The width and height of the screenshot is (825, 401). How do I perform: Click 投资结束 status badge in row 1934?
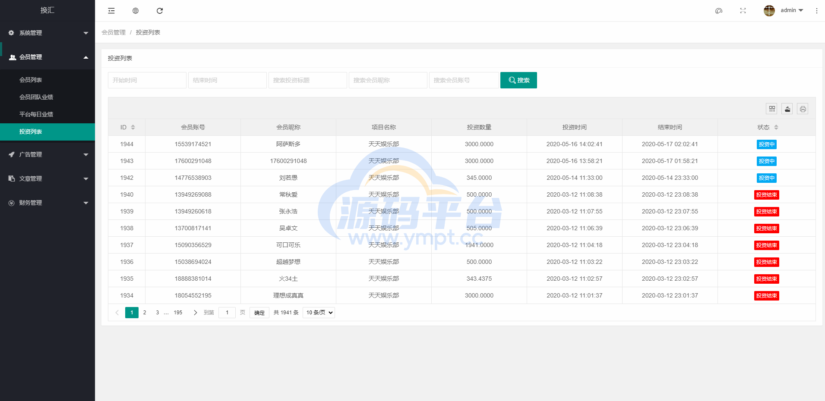(x=767, y=296)
